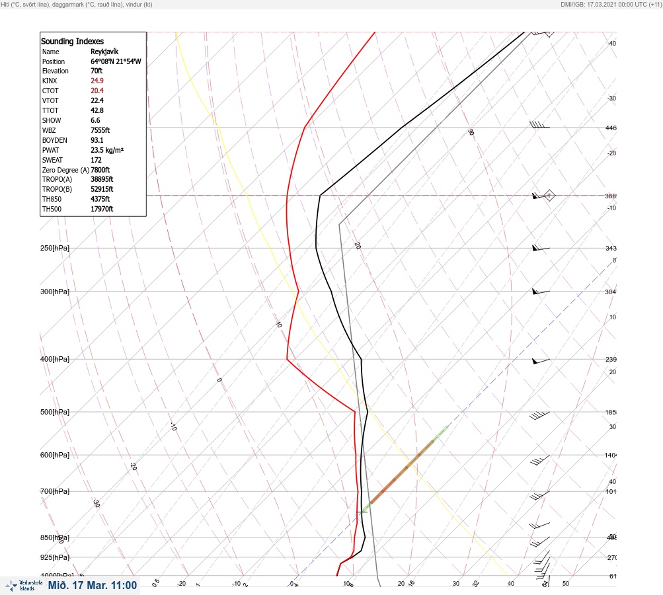Click the TROPO(B) value 52915ft

102,189
